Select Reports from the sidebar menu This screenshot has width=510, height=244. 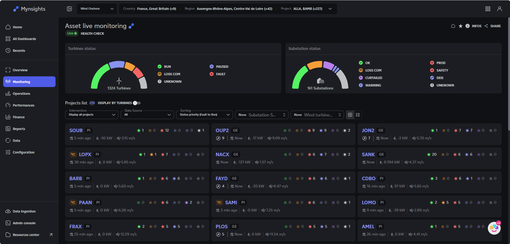19,129
